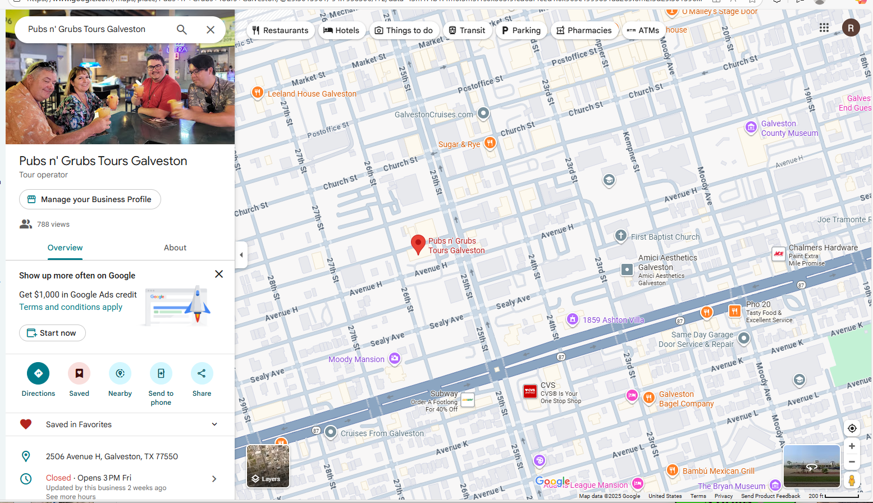This screenshot has width=873, height=503.
Task: Click the Cruises From Galveston marker
Action: pyautogui.click(x=331, y=432)
